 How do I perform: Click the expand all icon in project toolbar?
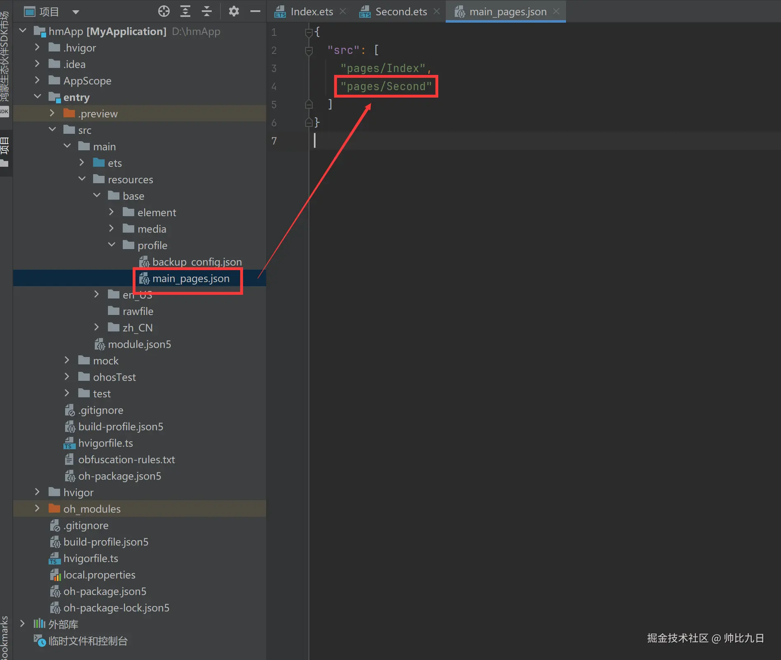(x=185, y=12)
